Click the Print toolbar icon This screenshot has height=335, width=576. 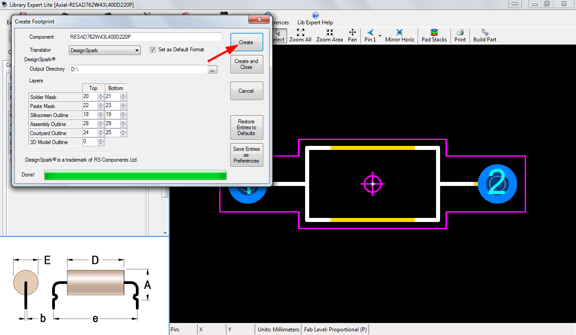(460, 33)
